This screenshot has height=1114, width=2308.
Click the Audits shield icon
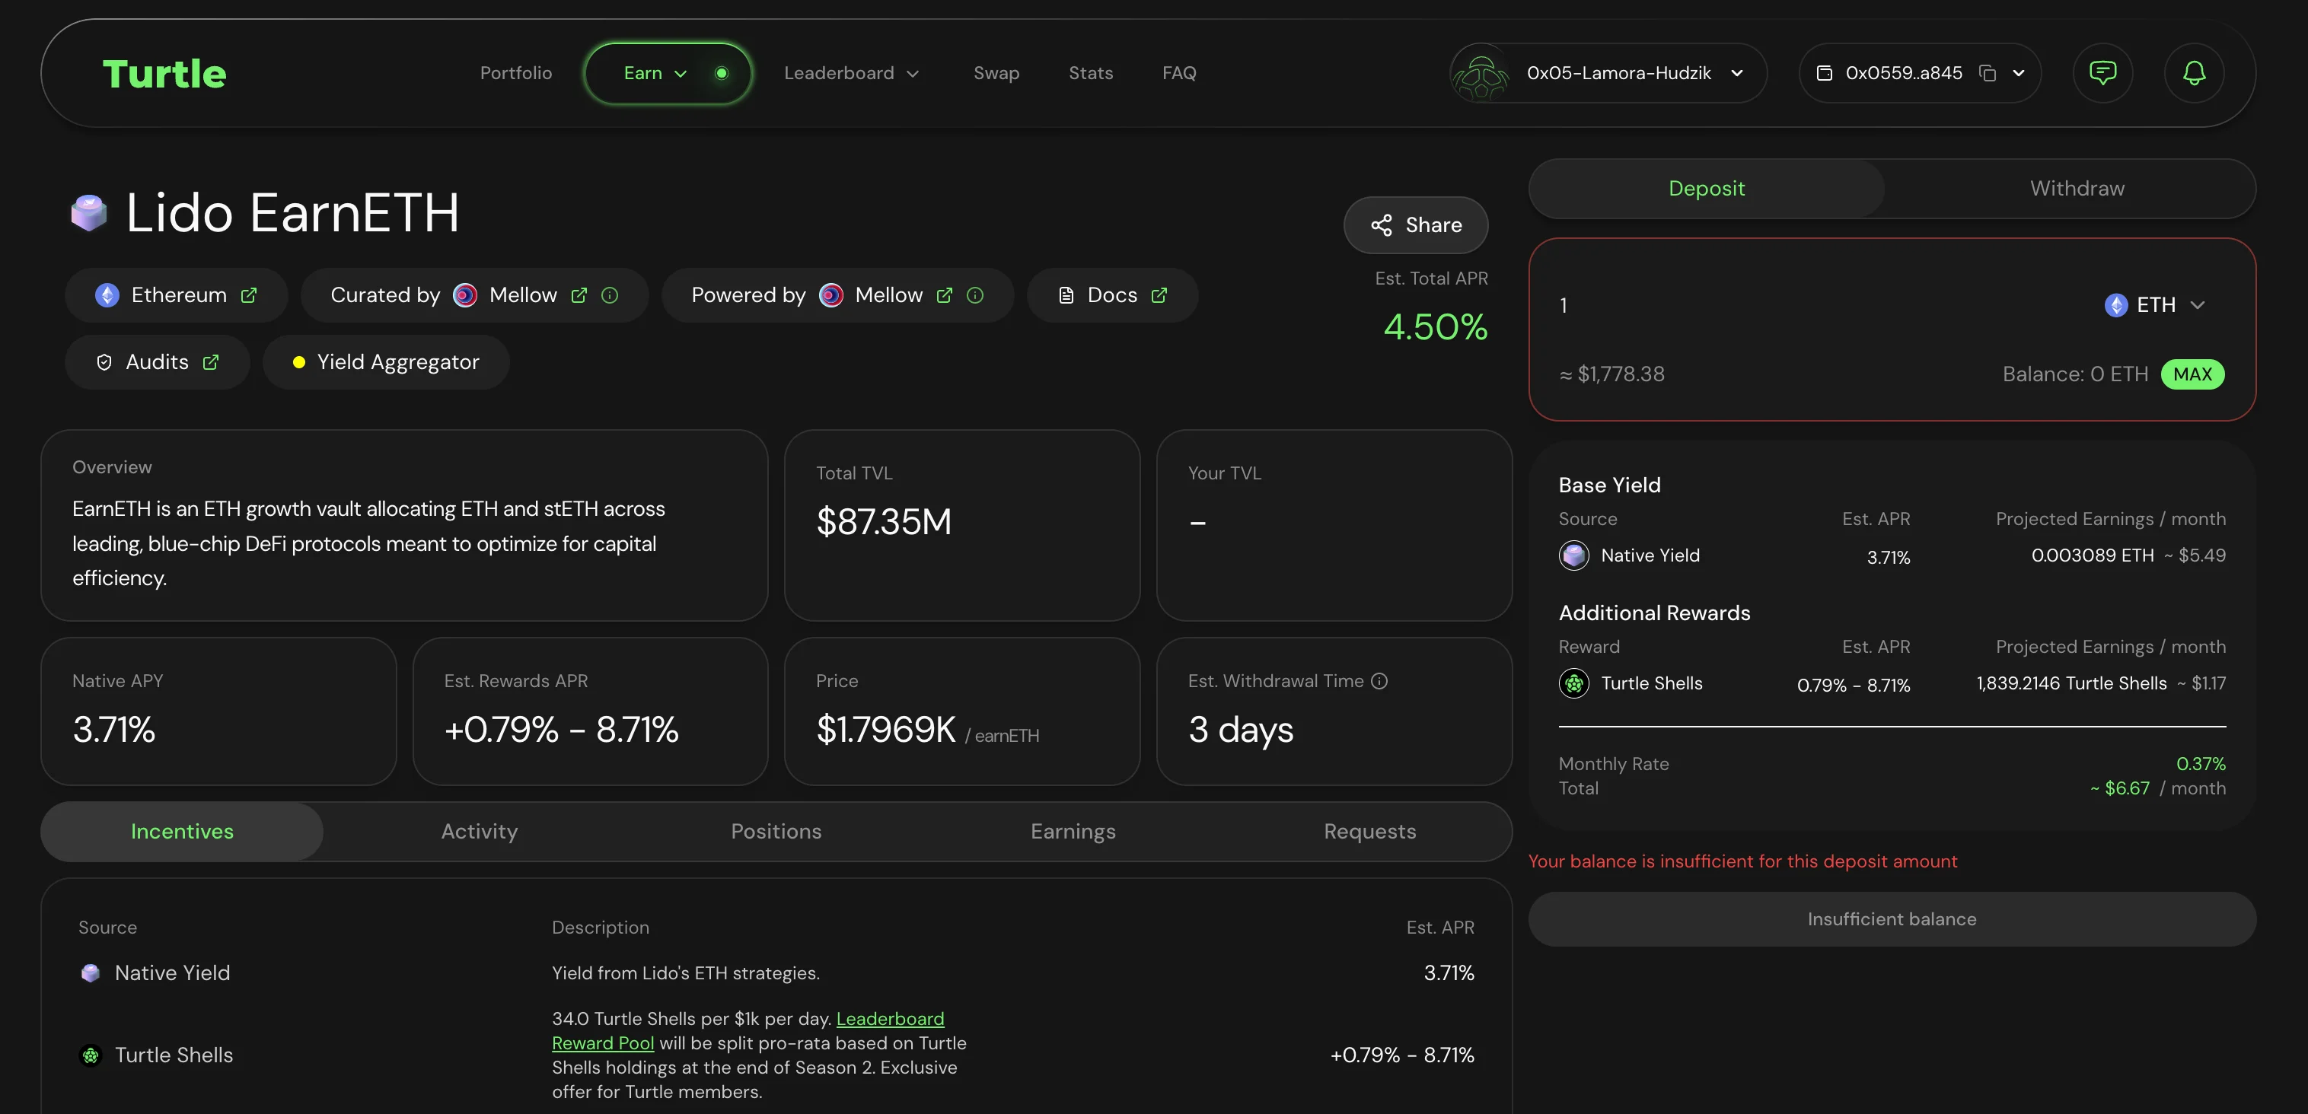pyautogui.click(x=104, y=363)
